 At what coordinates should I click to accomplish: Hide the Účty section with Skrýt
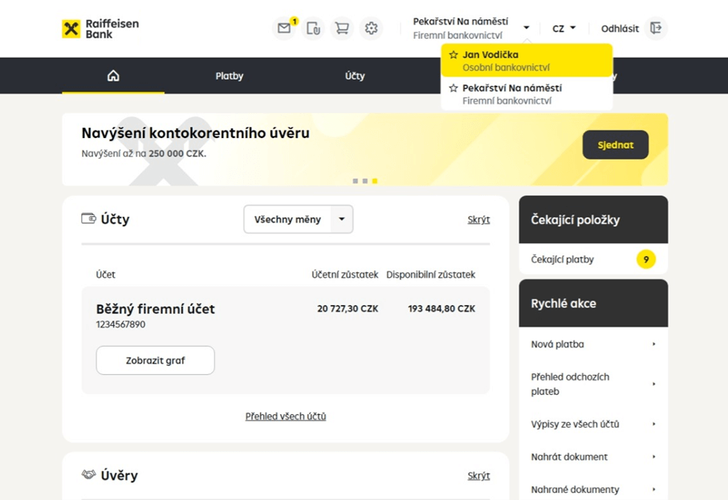click(478, 220)
